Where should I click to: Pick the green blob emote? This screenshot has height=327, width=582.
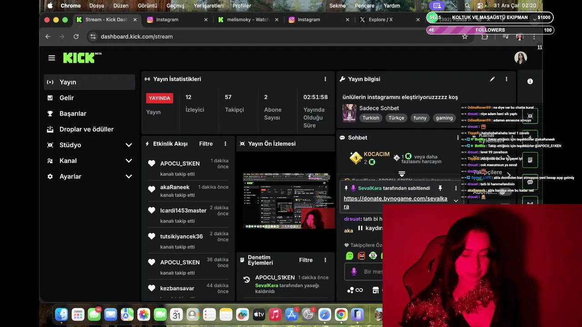click(x=350, y=256)
